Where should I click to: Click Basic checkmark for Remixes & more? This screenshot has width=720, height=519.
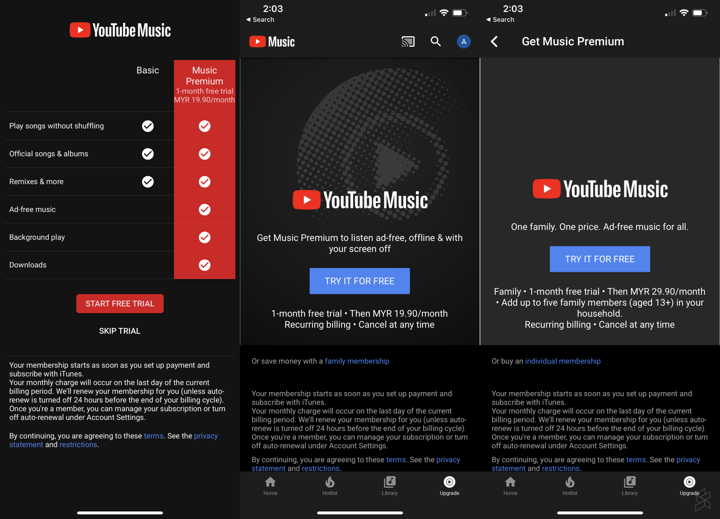(x=148, y=182)
